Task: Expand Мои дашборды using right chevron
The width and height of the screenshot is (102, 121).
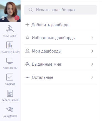Action: point(92,51)
